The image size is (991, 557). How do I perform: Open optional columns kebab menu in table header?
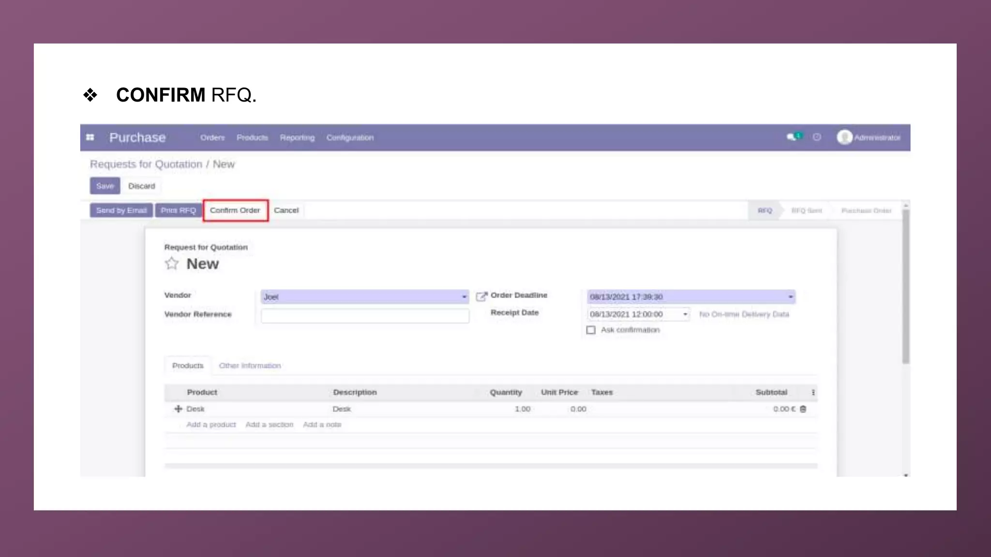pyautogui.click(x=813, y=393)
